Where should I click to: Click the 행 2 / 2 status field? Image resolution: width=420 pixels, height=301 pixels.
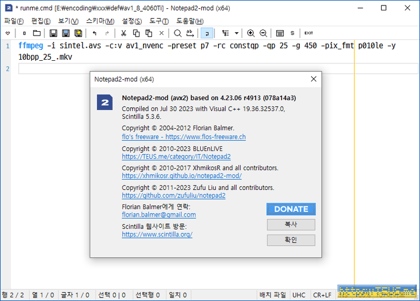13,295
